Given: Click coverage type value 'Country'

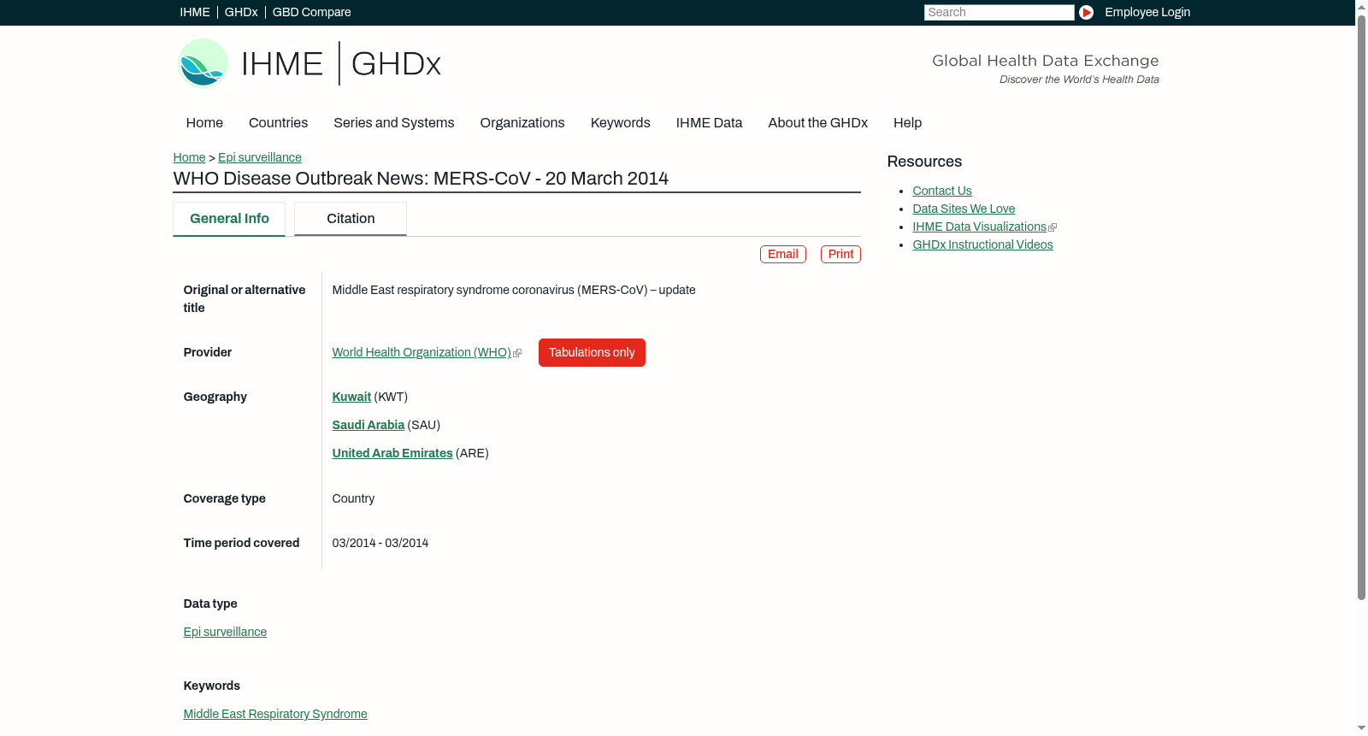Looking at the screenshot, I should point(353,498).
